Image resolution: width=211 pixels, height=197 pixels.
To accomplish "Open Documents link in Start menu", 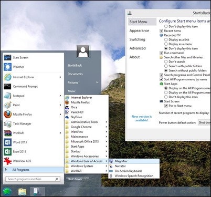I will coord(75,74).
